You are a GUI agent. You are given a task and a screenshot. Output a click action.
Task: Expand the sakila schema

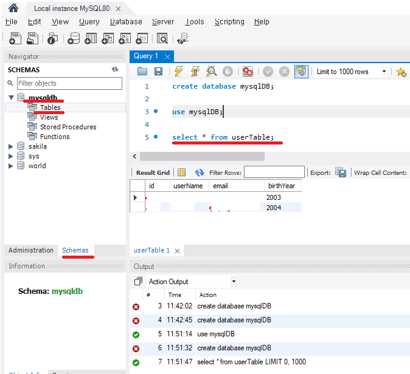[11, 146]
